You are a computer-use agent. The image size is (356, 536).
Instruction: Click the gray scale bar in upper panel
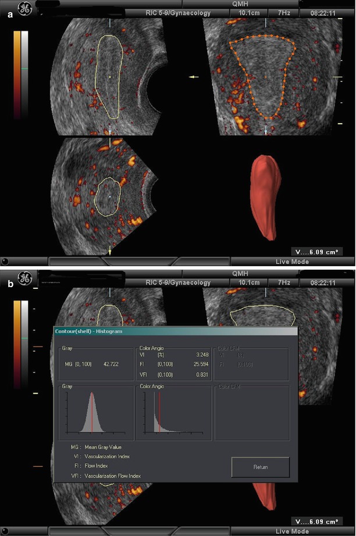24,73
